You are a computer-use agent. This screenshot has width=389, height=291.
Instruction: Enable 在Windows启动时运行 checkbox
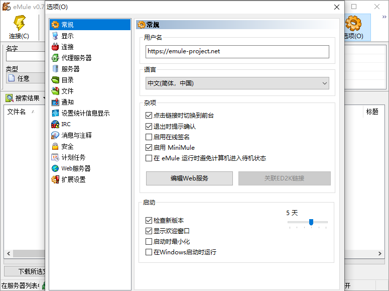point(149,252)
